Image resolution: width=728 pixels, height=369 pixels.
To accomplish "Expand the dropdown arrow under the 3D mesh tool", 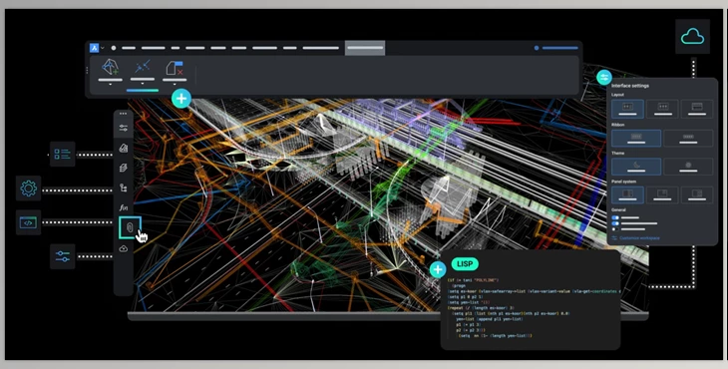I will [x=110, y=85].
